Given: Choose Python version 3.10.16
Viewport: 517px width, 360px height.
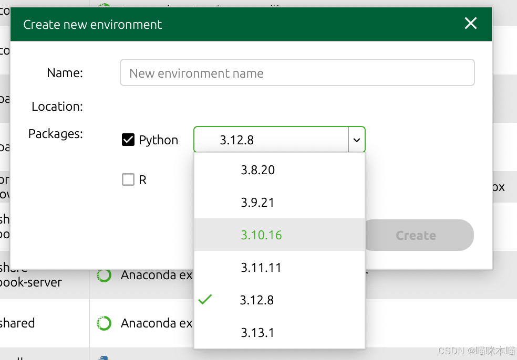Looking at the screenshot, I should (280, 235).
